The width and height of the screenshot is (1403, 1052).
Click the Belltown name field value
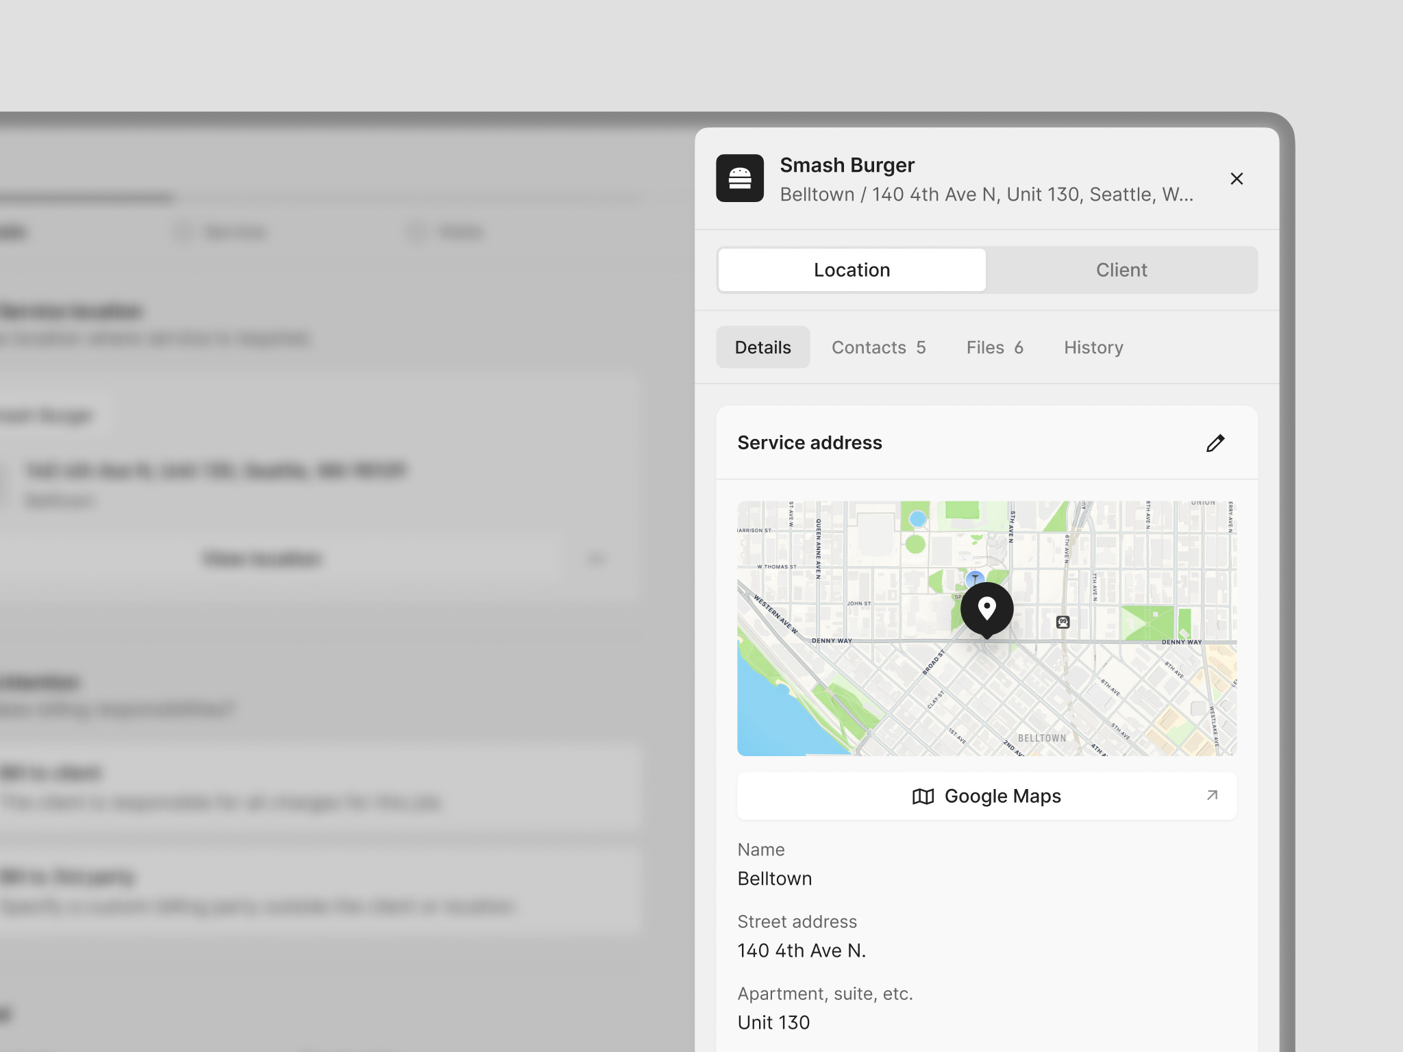(x=775, y=879)
